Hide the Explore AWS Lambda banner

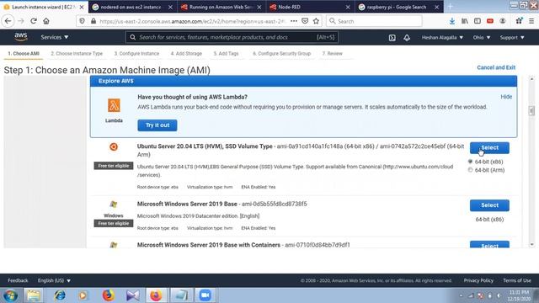coord(506,97)
